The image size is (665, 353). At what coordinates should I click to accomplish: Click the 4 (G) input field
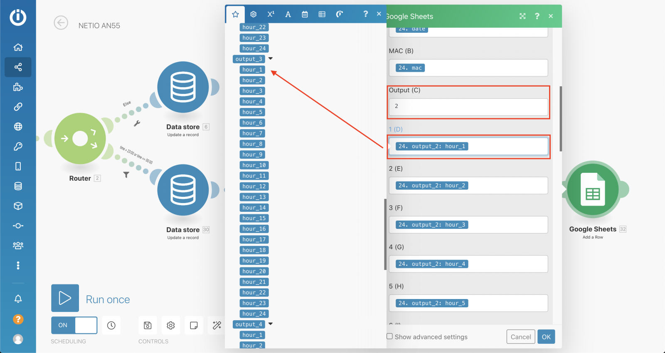pos(468,264)
